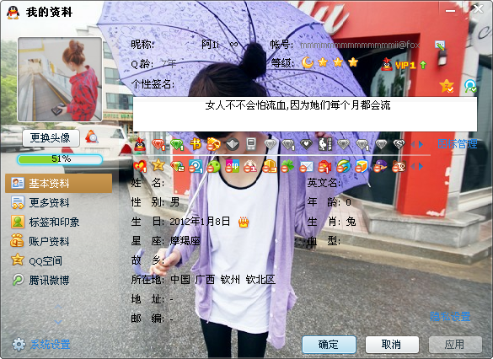Click the zodiac value 兔
The image size is (493, 359).
point(351,222)
